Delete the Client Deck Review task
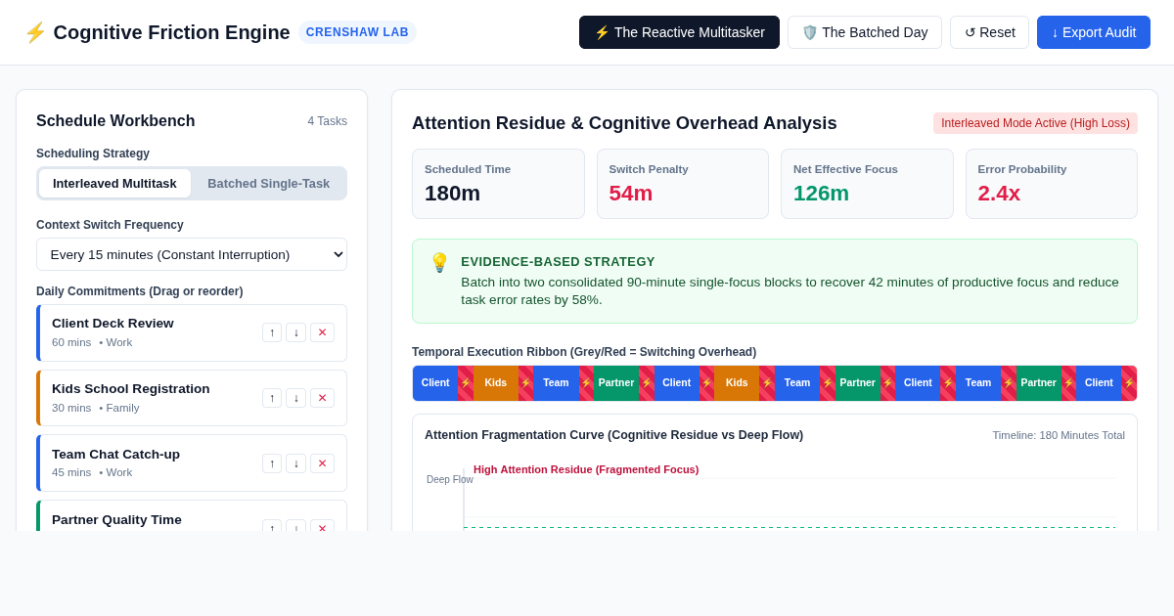The image size is (1174, 616). pyautogui.click(x=322, y=332)
